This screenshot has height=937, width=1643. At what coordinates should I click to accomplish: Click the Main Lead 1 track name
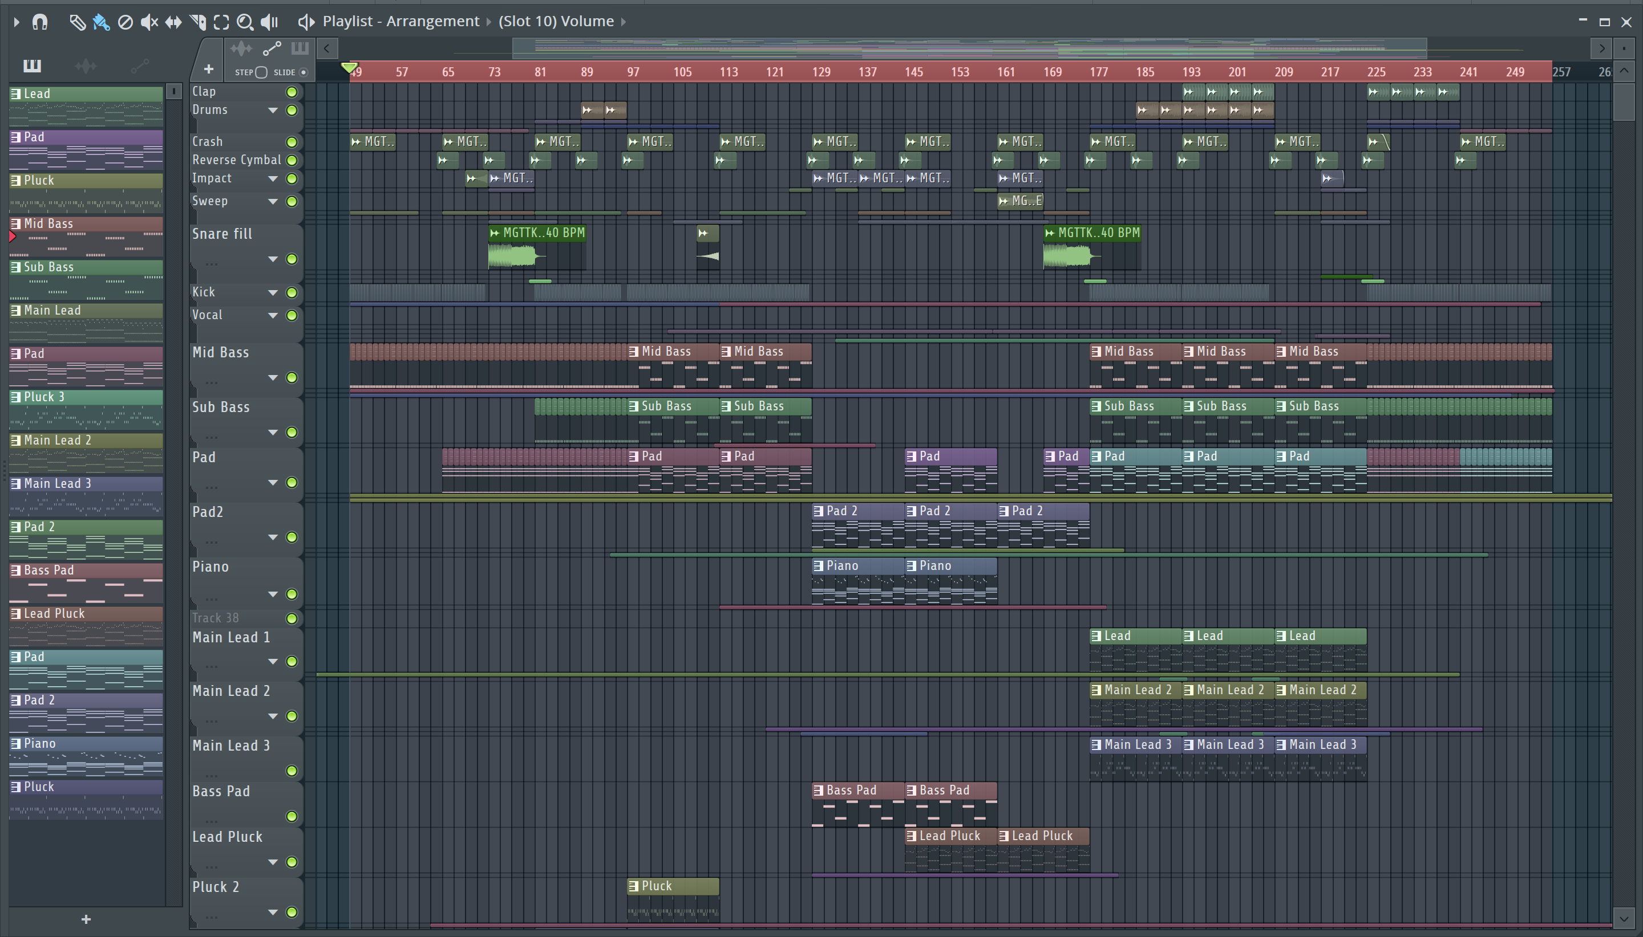[231, 638]
